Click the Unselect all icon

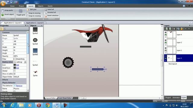(46, 13)
